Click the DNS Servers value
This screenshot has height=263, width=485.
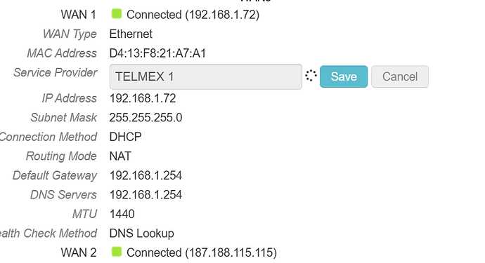point(145,195)
